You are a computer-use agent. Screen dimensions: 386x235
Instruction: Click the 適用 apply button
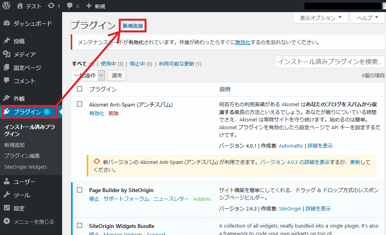click(117, 75)
